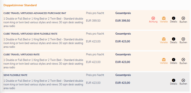Click the plain Semi Flexible Rate title

[15, 75]
